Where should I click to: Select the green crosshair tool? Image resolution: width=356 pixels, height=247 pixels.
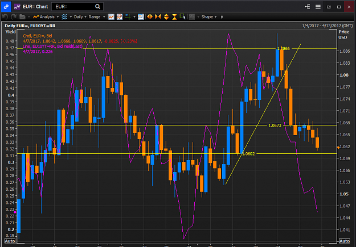(128, 17)
